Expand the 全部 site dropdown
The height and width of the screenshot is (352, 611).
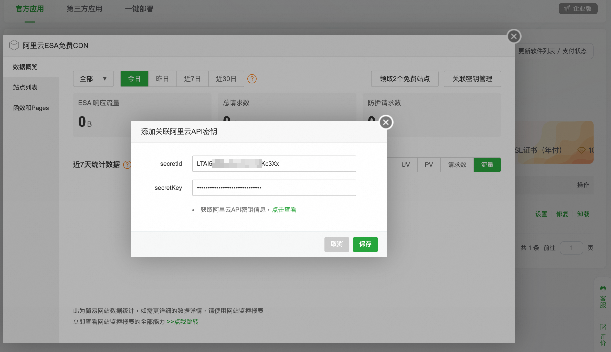pyautogui.click(x=93, y=79)
